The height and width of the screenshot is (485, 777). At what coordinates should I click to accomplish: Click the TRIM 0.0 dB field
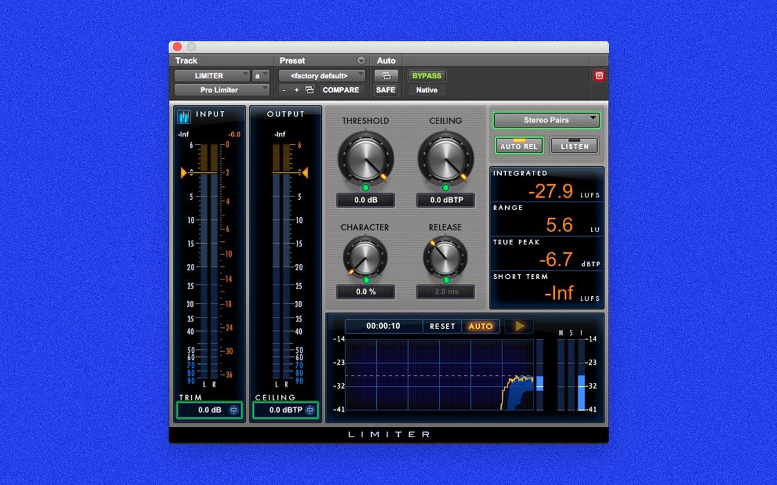click(209, 410)
